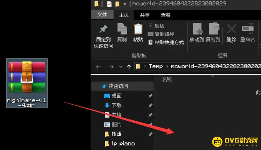Select the Cut (剪切) scissors command

point(156,26)
